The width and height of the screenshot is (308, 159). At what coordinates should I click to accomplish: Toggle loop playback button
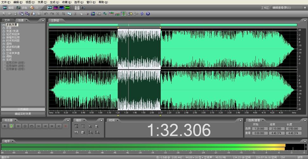32,126
